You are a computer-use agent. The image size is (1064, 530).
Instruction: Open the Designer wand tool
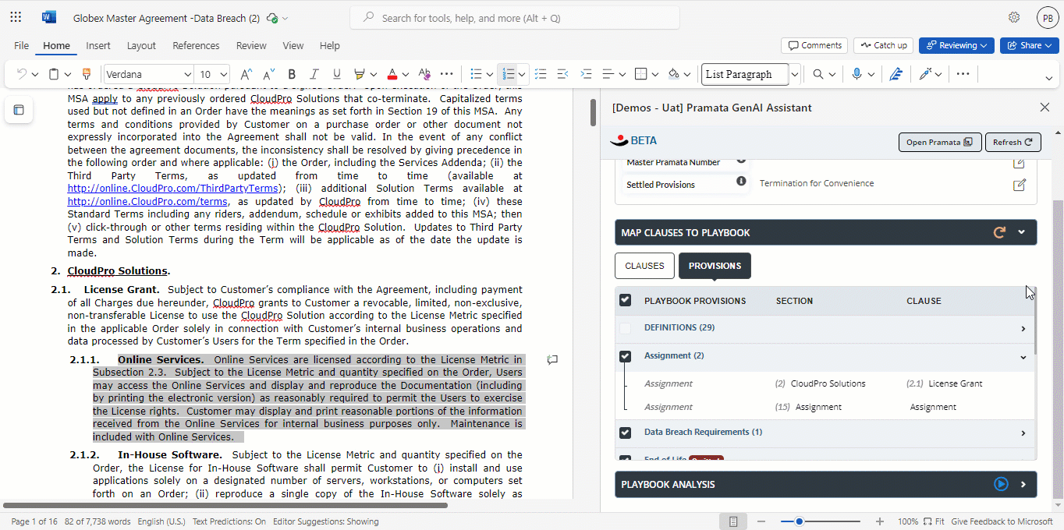coord(925,74)
